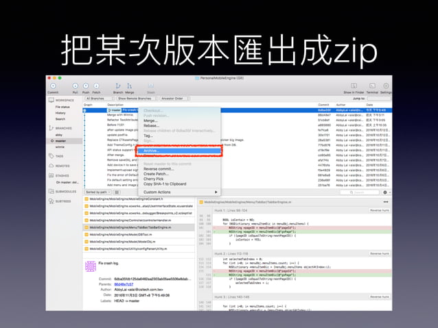Open the All Branches dropdown
The image size is (438, 328).
[100, 99]
